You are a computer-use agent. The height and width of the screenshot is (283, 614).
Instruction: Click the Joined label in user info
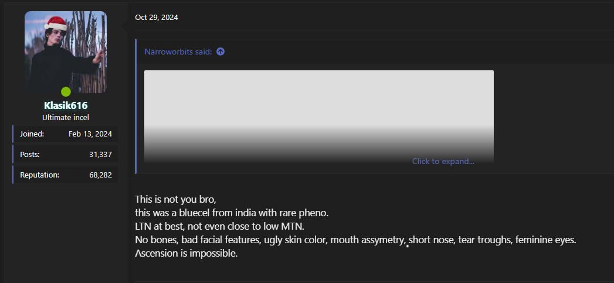pyautogui.click(x=32, y=134)
